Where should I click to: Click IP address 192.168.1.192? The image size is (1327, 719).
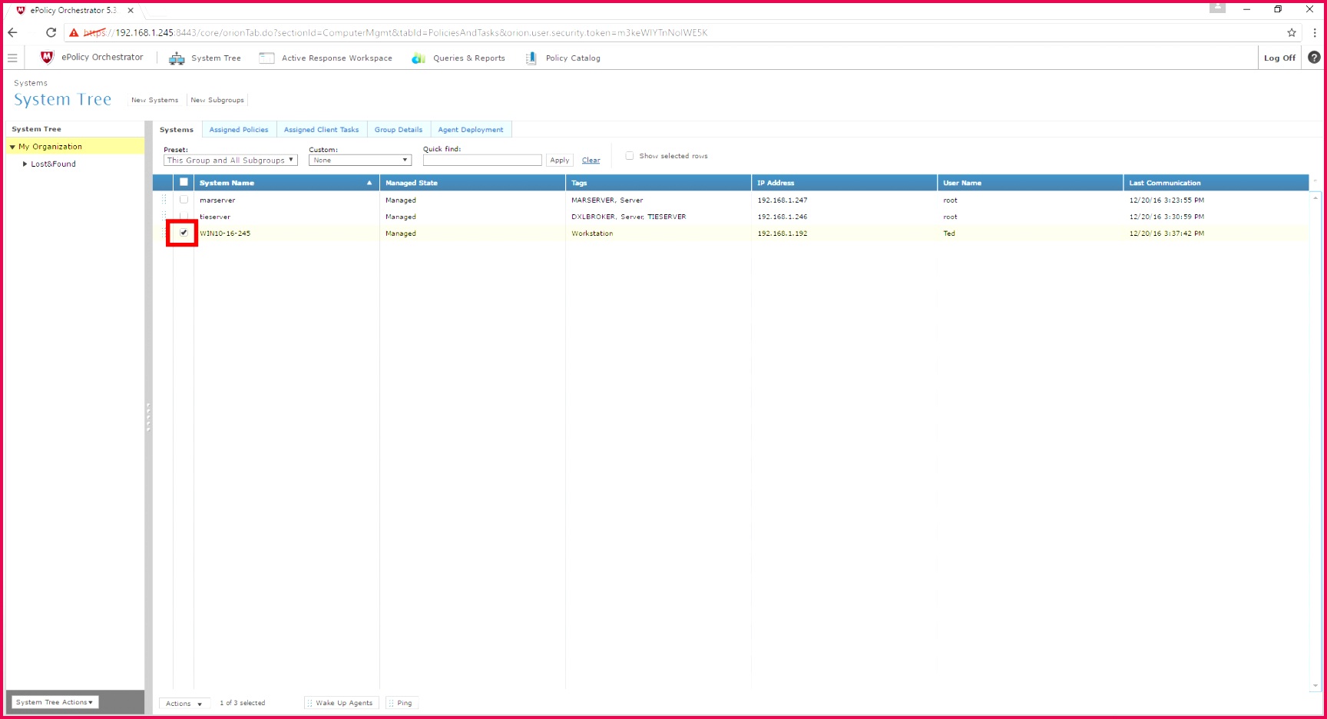pos(783,234)
